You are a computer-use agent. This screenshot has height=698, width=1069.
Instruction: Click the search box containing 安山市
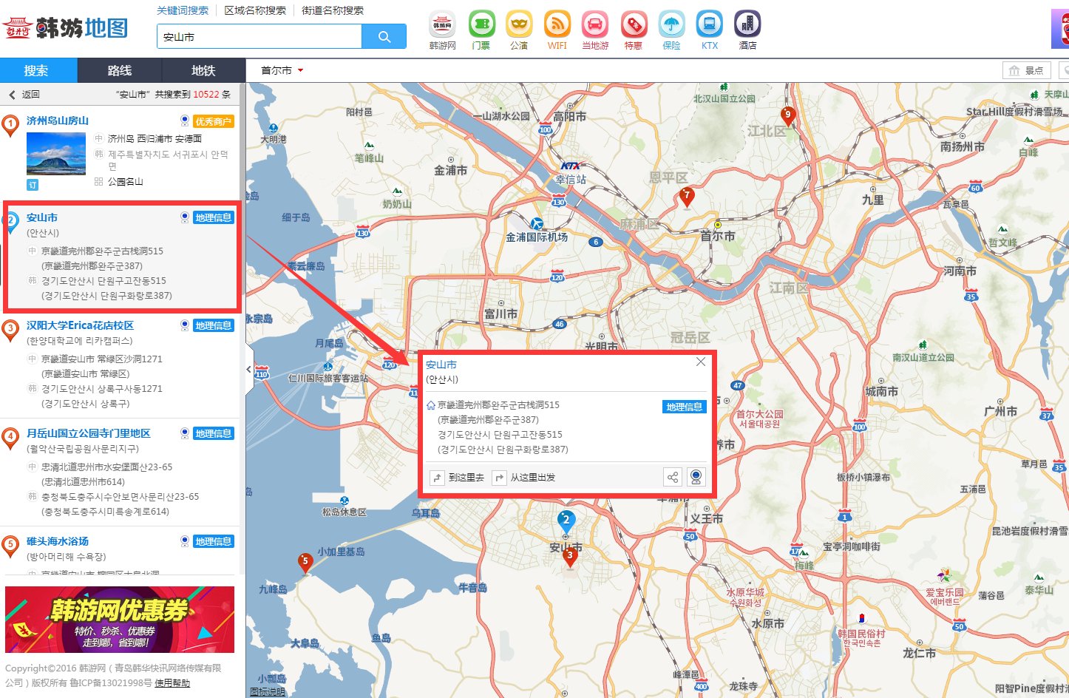(x=259, y=36)
